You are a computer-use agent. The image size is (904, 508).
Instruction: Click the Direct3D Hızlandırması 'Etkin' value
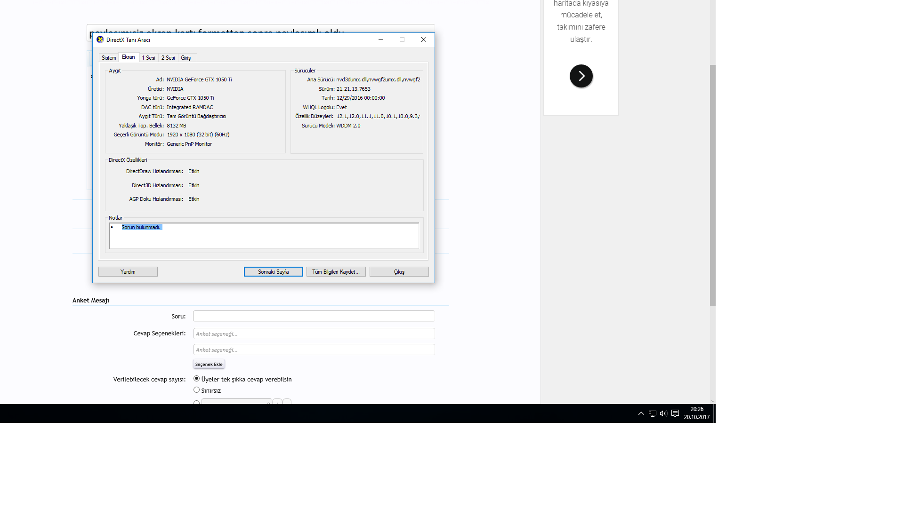click(x=194, y=185)
